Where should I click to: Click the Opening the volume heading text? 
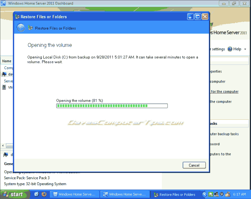coord(50,45)
